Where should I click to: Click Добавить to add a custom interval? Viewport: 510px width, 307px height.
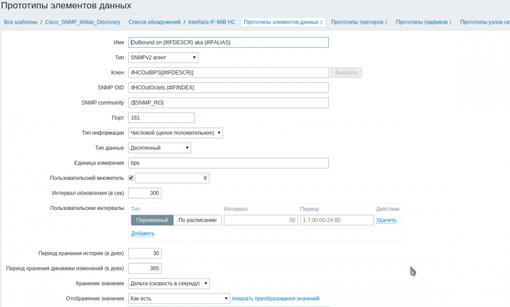coord(143,234)
